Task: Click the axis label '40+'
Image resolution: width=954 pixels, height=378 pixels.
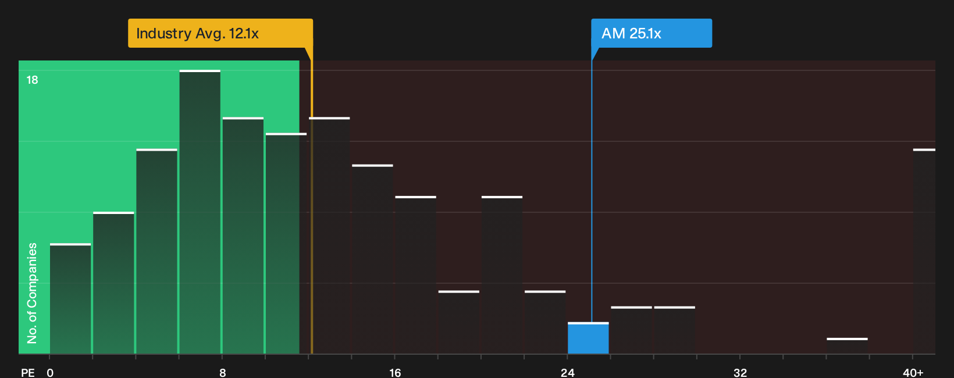Action: click(913, 372)
